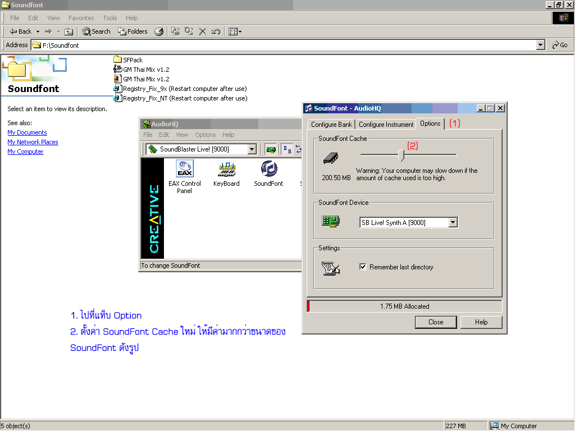Click the Undo toolbar icon in Explorer
Image resolution: width=575 pixels, height=431 pixels.
point(216,31)
